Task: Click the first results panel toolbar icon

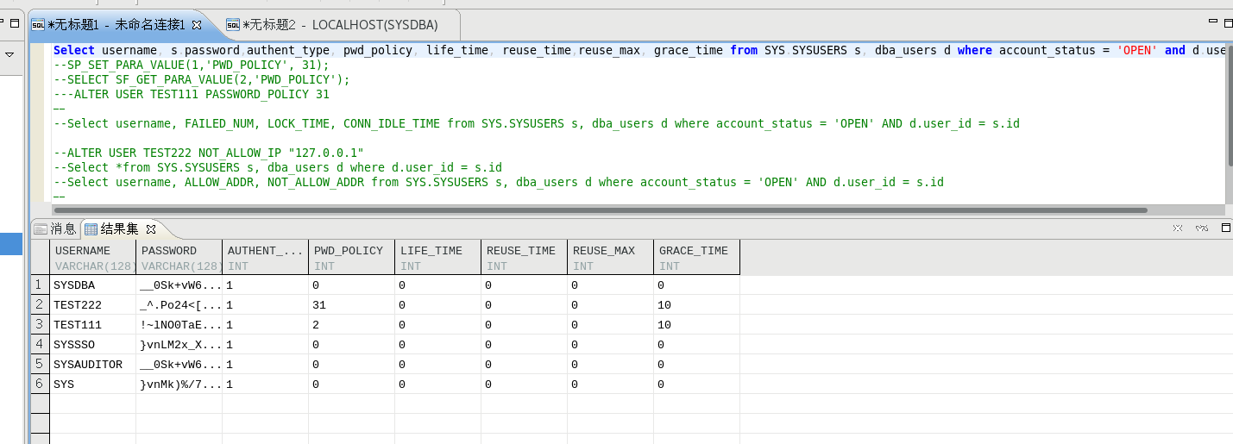Action: point(1178,228)
